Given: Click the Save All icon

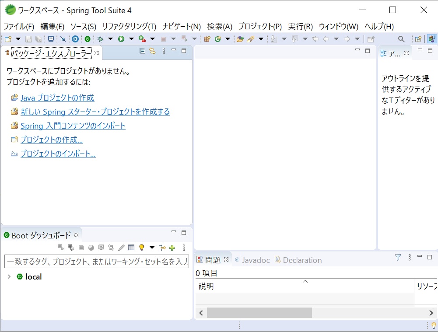Looking at the screenshot, I should (39, 39).
